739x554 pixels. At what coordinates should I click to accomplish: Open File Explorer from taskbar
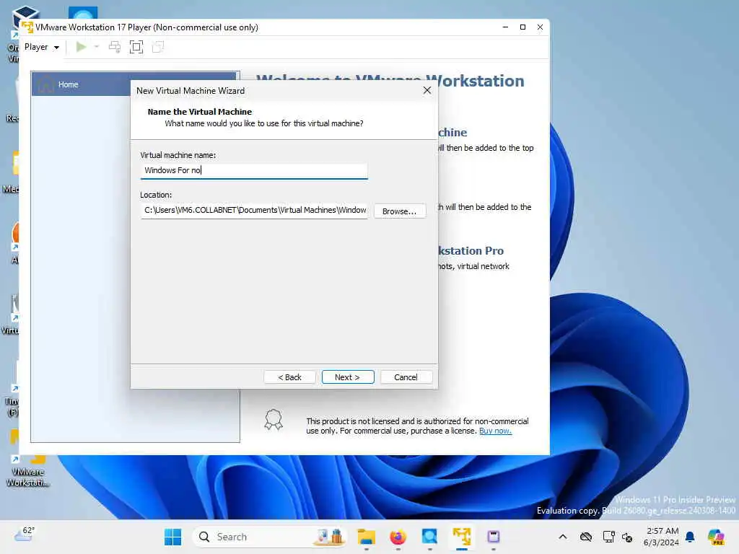pos(366,537)
